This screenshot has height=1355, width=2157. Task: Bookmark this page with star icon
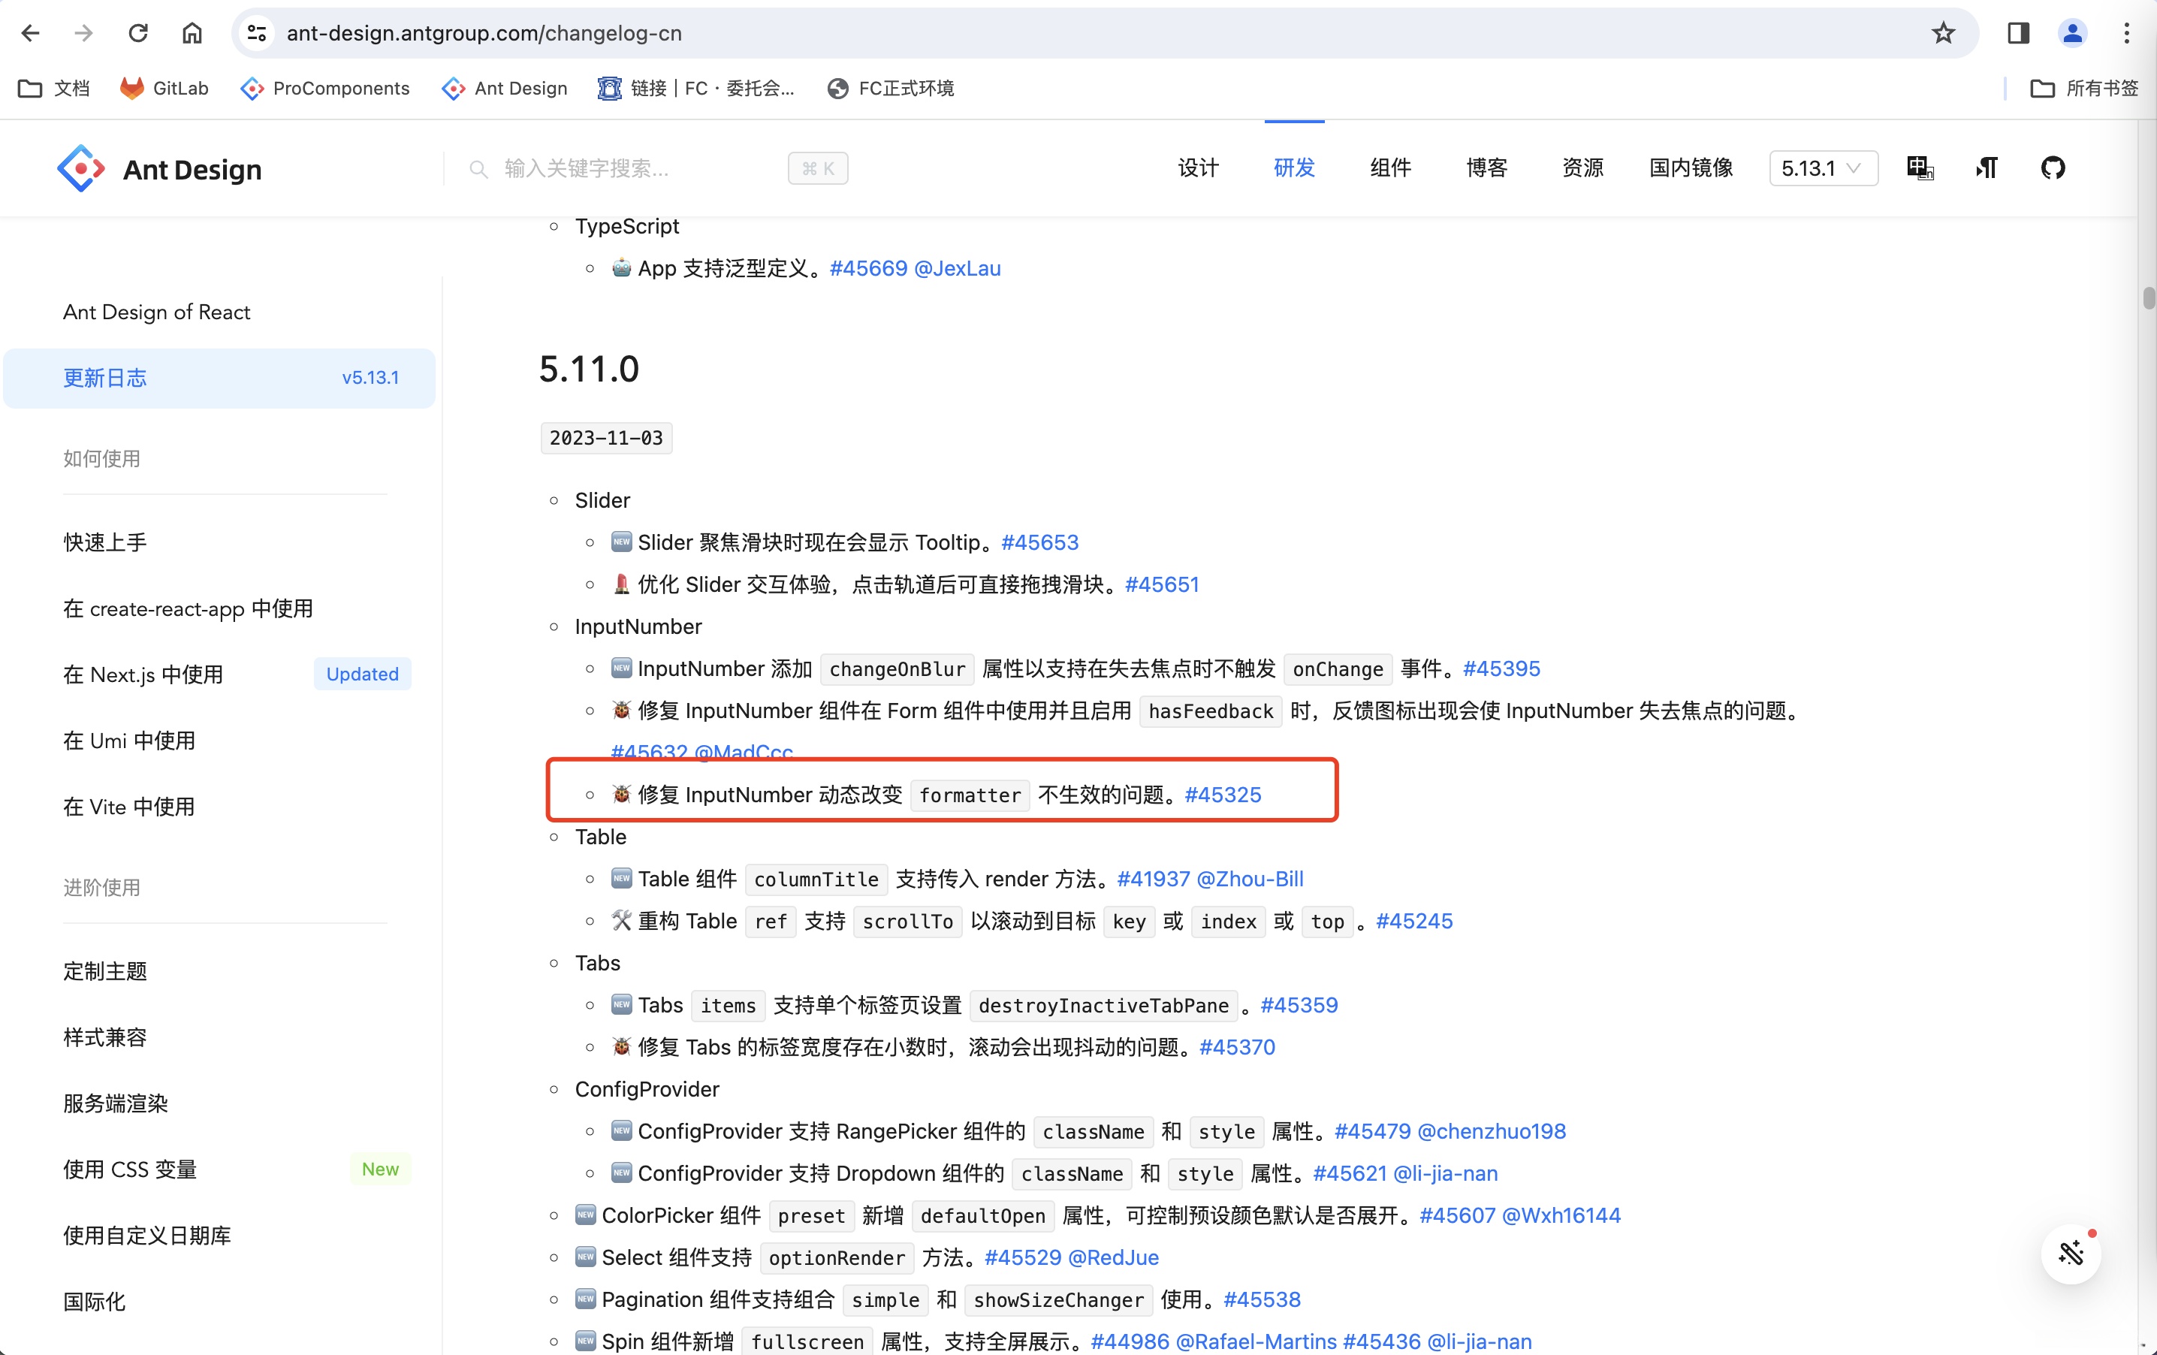coord(1943,33)
